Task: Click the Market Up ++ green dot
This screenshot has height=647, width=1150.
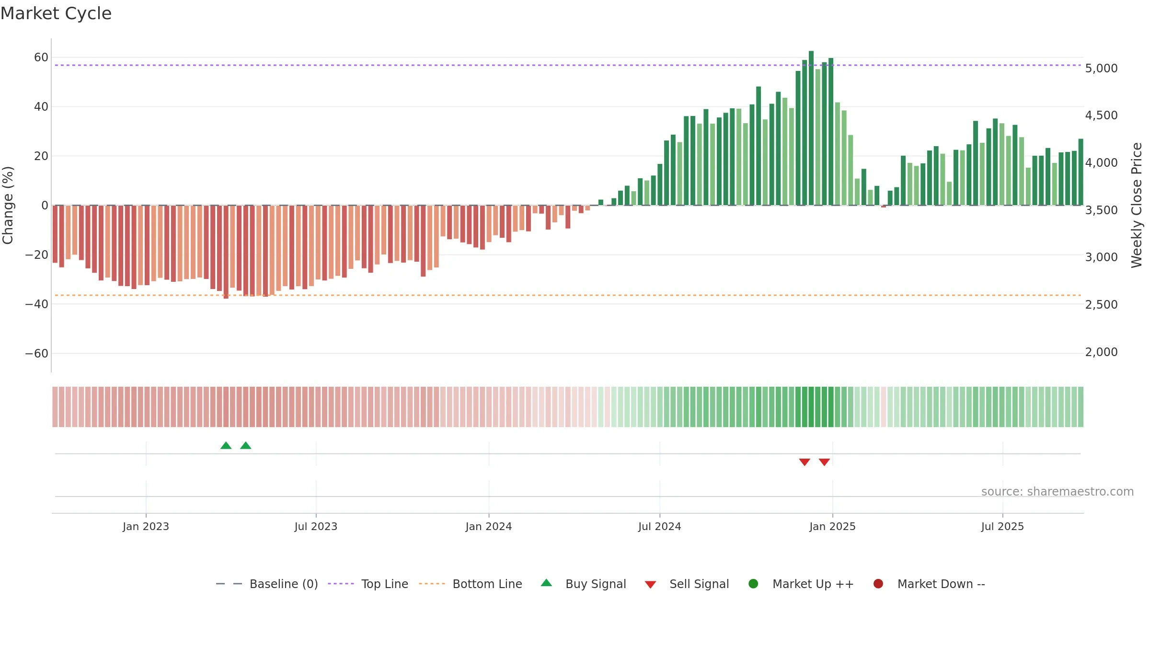Action: tap(753, 584)
